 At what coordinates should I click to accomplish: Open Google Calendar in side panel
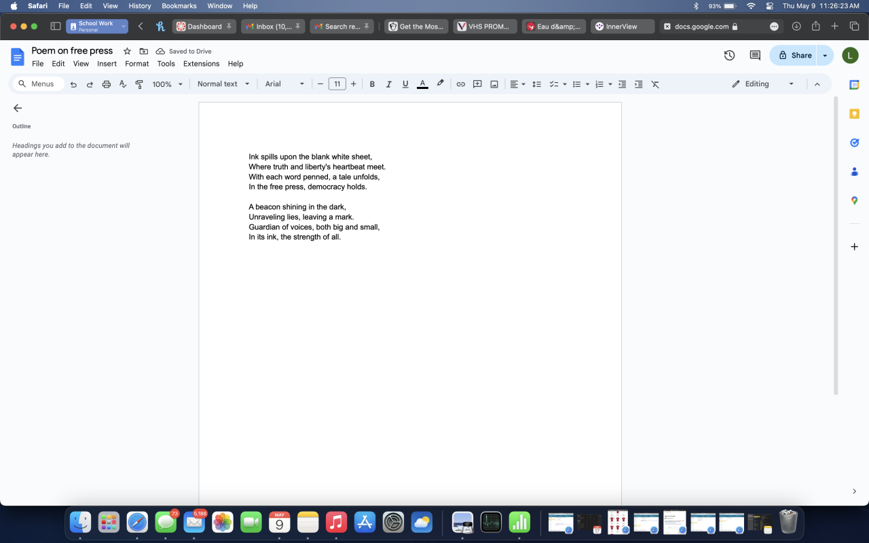(x=855, y=85)
